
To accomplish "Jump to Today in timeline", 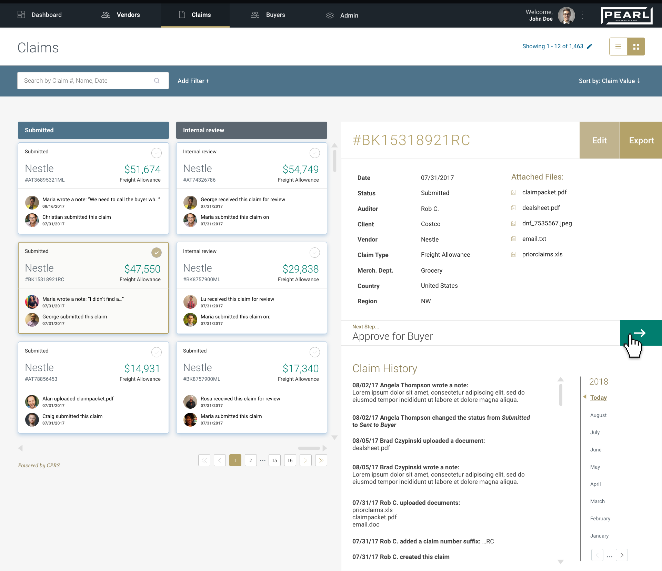I will (x=599, y=398).
